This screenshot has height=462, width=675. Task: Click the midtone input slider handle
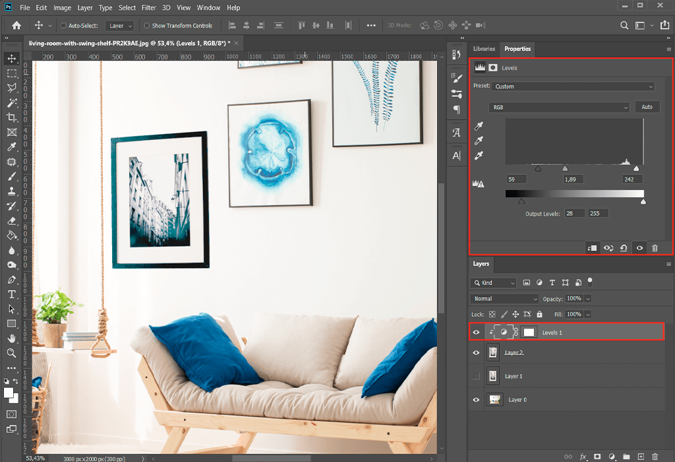point(565,168)
